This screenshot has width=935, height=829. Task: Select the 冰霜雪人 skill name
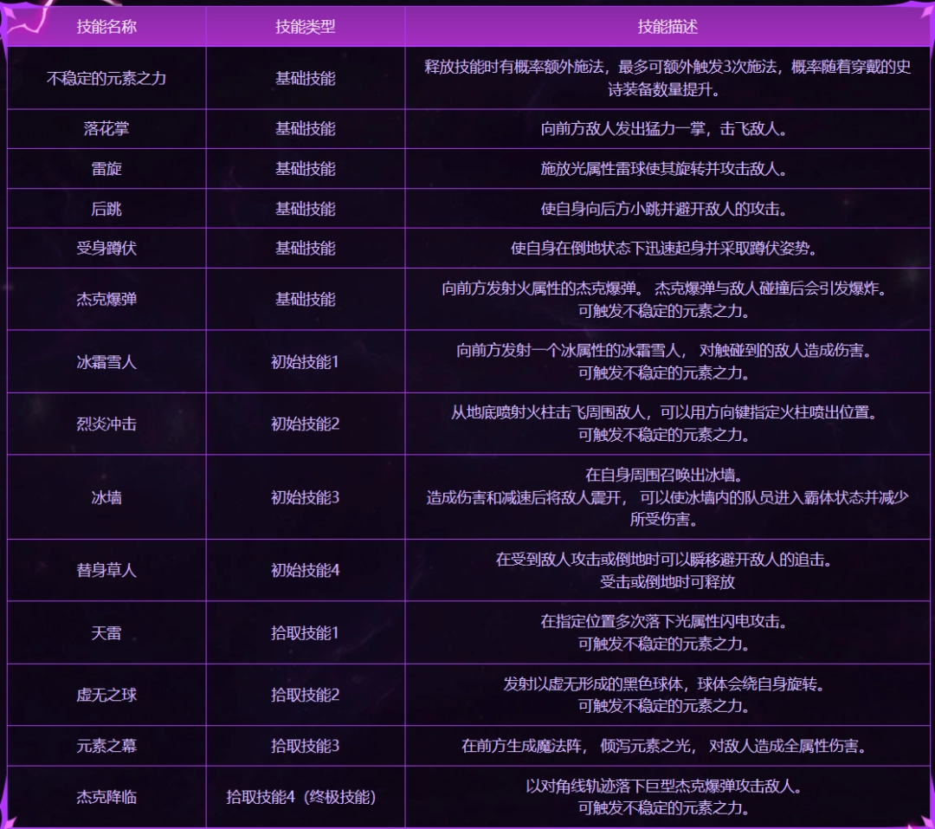tap(106, 362)
